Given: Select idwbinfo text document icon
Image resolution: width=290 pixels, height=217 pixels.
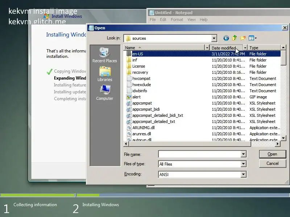Looking at the screenshot, I should 129,91.
